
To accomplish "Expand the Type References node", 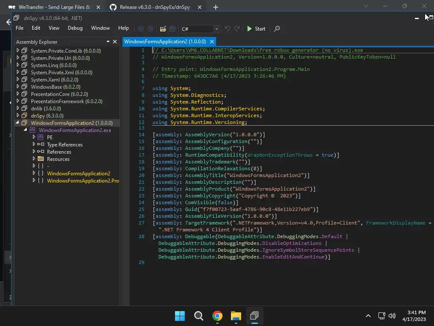I will (x=34, y=144).
